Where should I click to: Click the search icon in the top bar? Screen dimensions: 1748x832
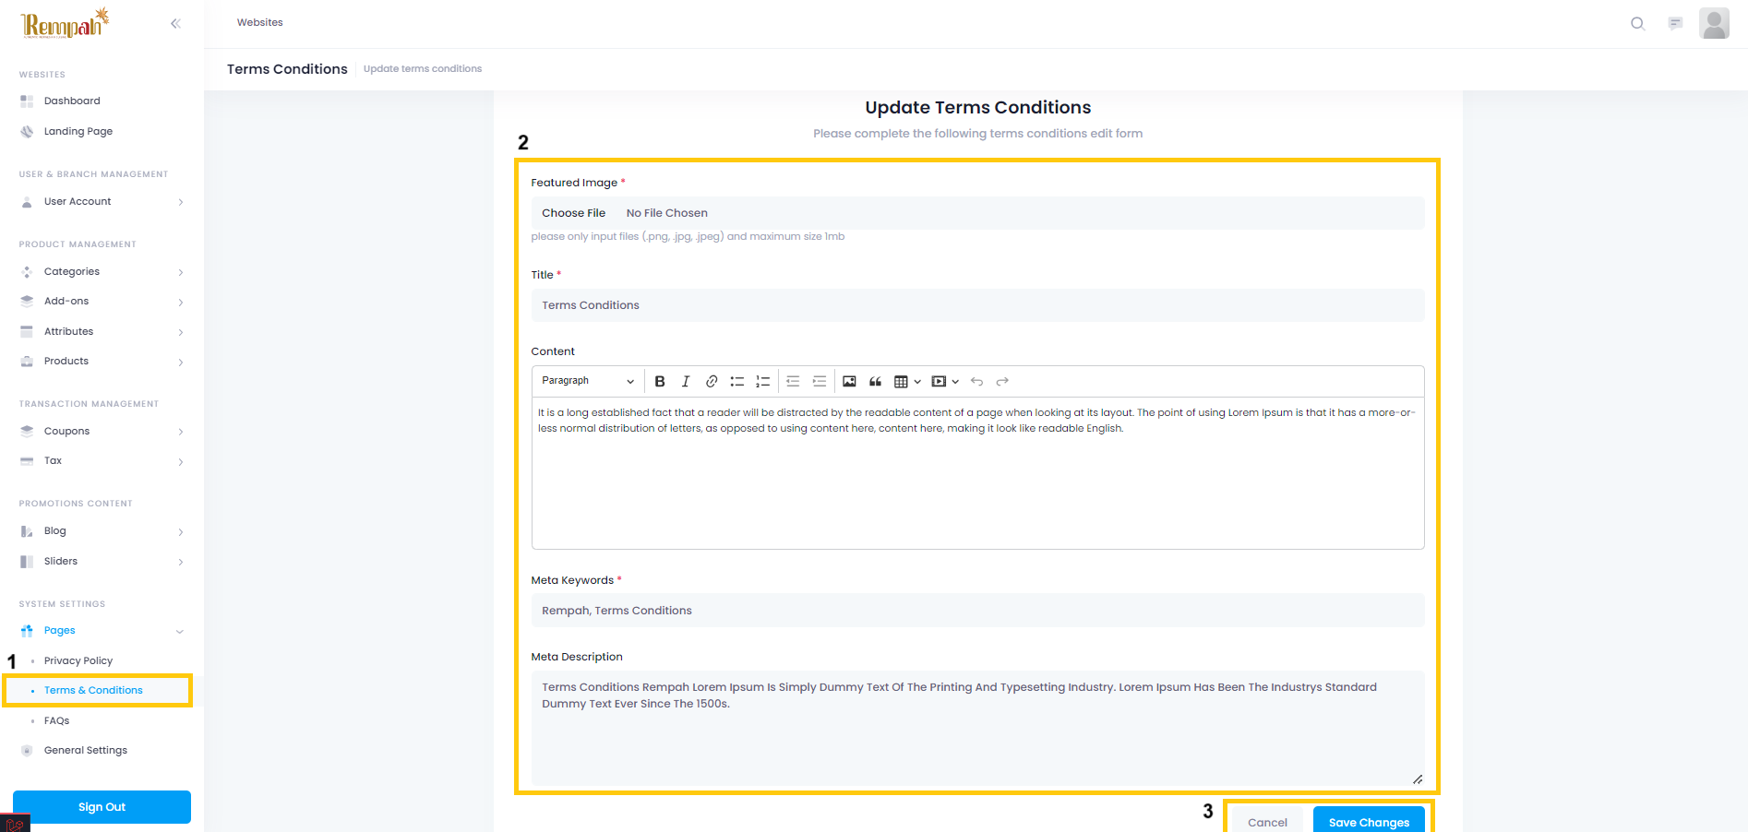pyautogui.click(x=1637, y=23)
